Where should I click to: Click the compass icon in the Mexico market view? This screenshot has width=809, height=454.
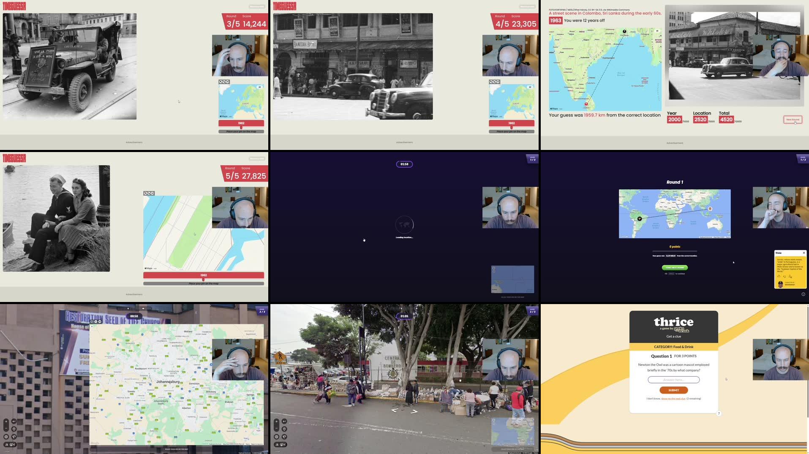(x=276, y=437)
